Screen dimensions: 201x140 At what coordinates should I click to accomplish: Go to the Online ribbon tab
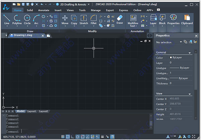137,10
